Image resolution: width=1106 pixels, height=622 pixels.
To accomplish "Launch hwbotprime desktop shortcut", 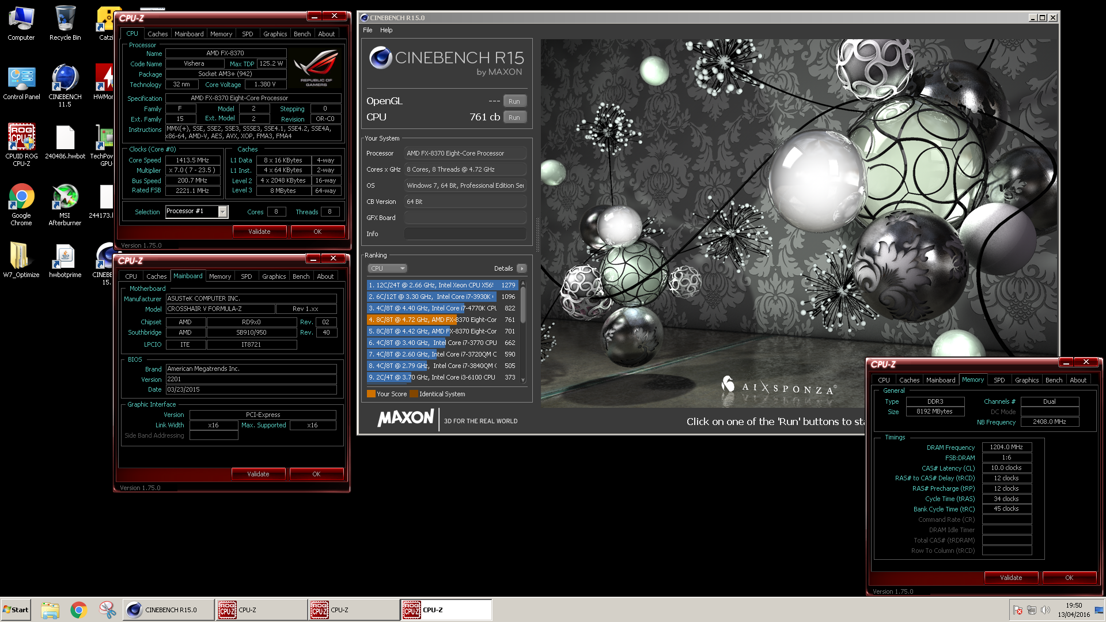I will (x=65, y=260).
